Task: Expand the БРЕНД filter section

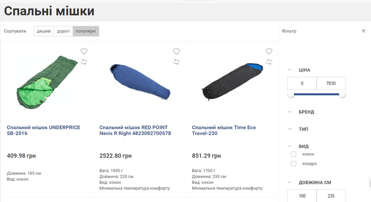Action: (x=290, y=112)
